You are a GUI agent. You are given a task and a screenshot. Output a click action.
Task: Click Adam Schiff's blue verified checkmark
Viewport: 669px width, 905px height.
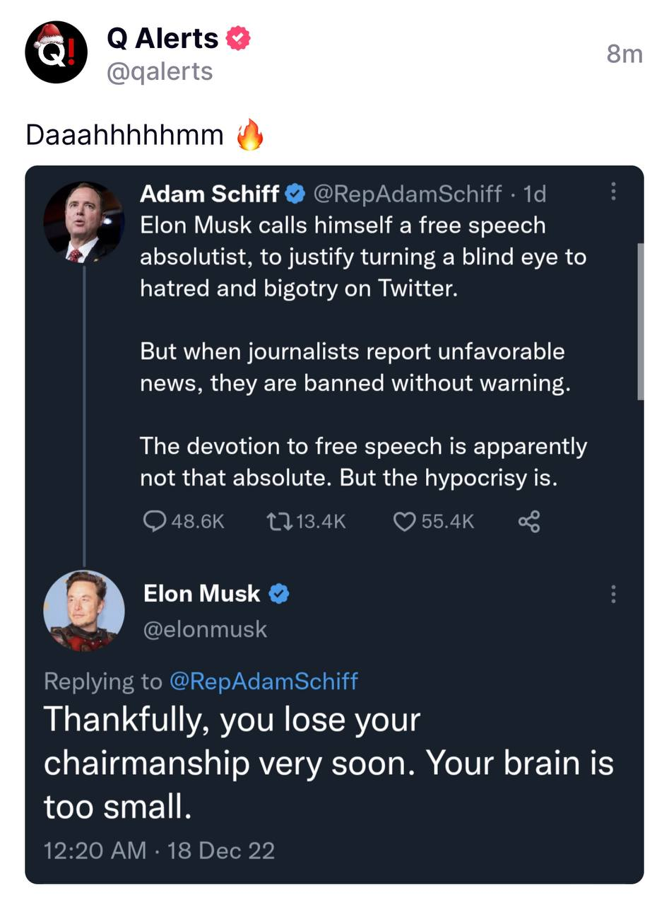tap(295, 193)
